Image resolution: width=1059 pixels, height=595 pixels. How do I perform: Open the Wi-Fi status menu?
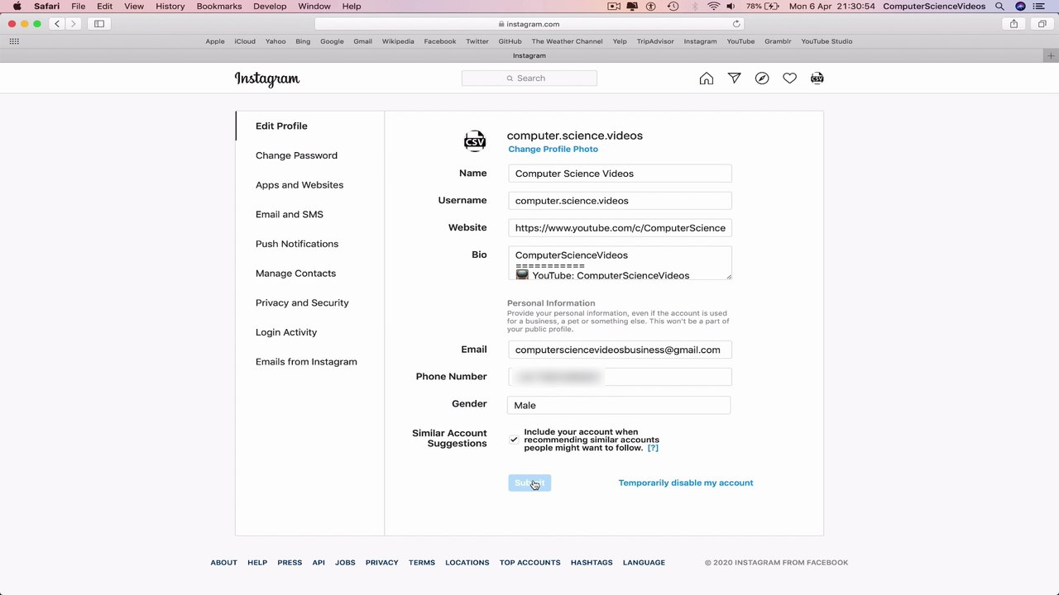713,7
